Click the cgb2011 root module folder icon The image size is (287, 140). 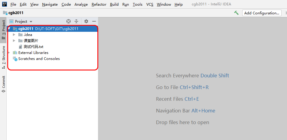[x=15, y=29]
